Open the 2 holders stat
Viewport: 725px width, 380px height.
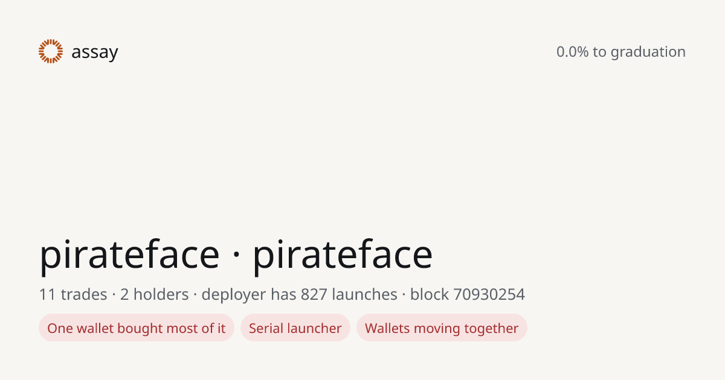[155, 294]
